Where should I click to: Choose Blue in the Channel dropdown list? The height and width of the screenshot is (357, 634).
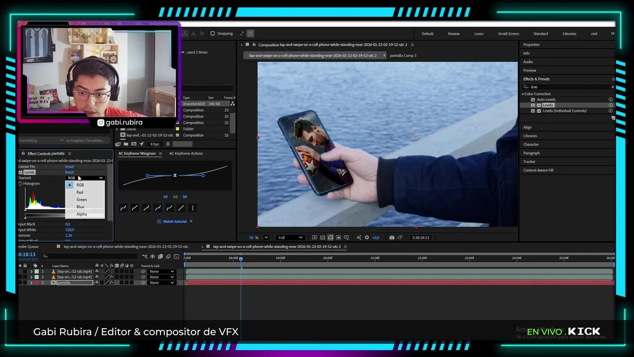point(80,207)
